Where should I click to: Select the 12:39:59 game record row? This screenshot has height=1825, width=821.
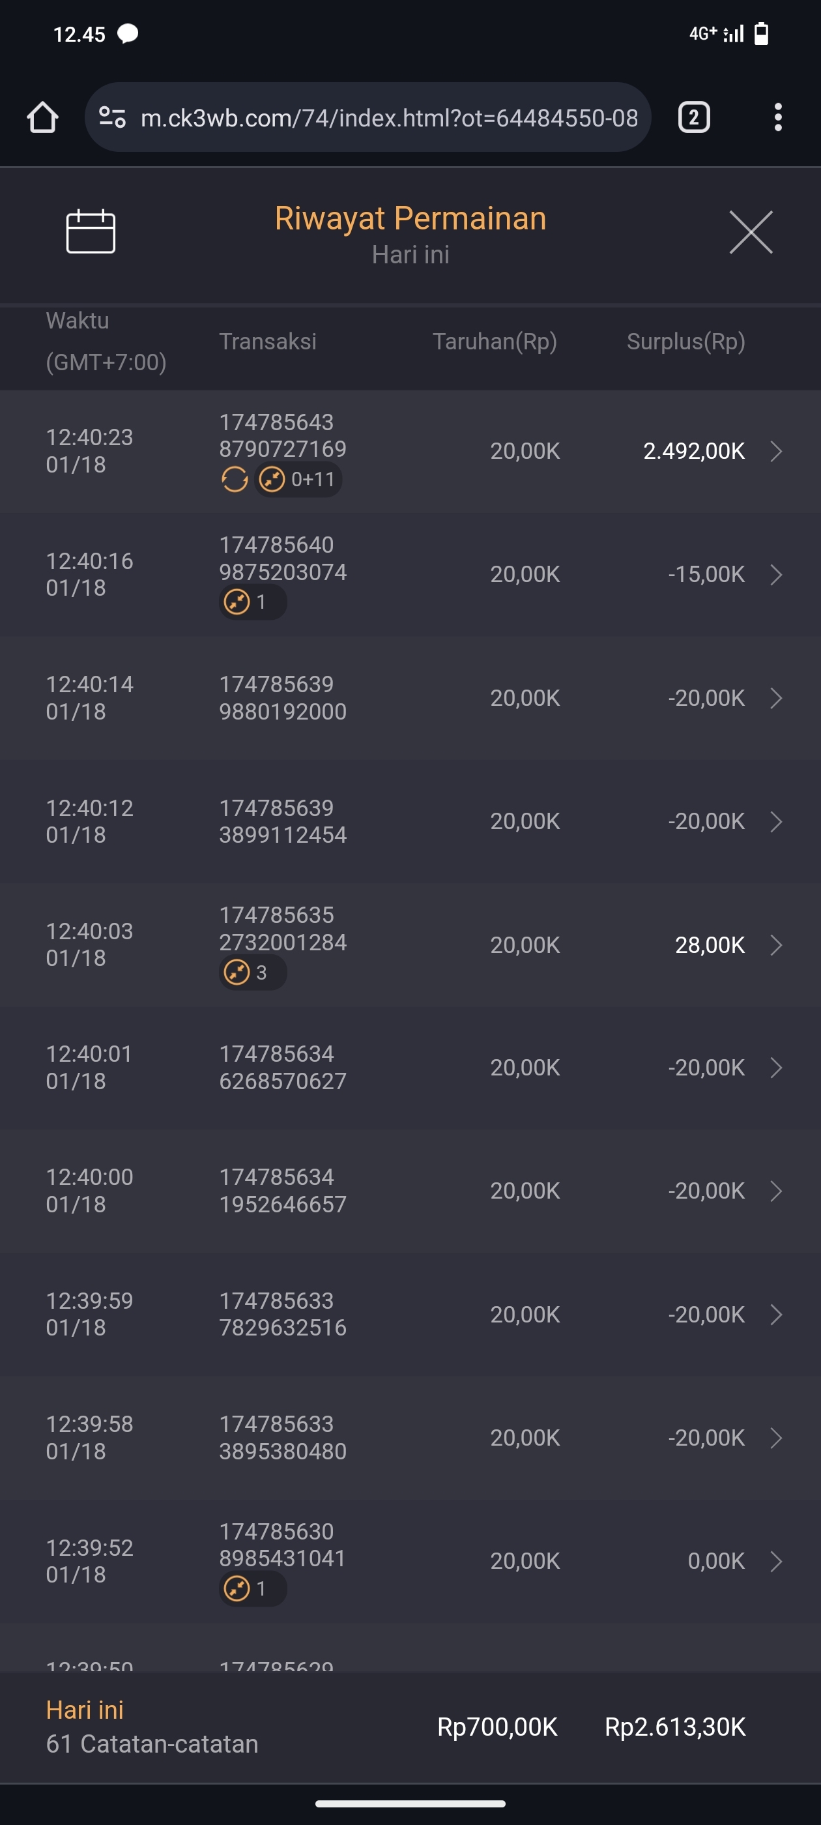tap(410, 1314)
